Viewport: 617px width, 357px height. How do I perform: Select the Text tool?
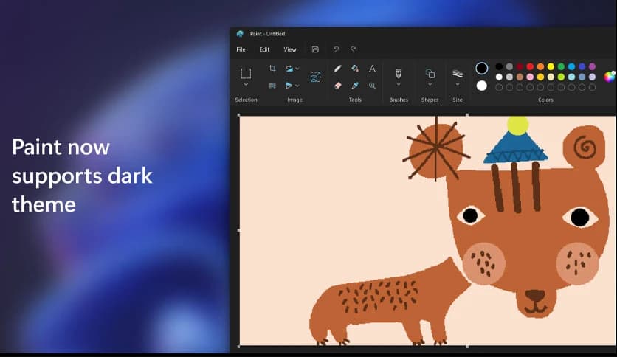point(372,69)
